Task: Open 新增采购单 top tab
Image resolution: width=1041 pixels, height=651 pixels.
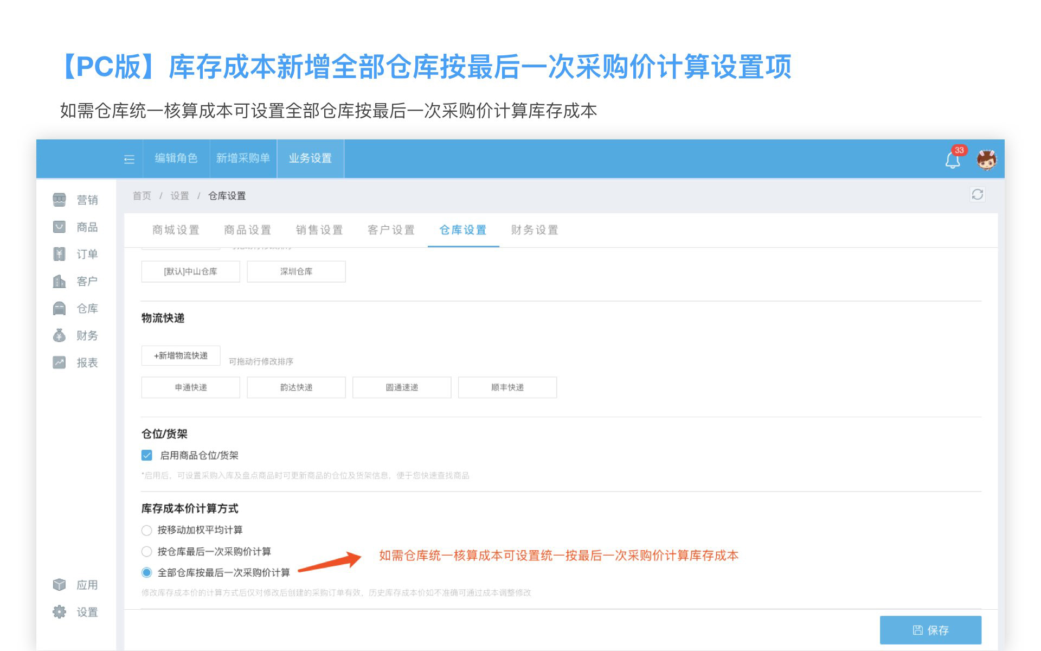Action: [243, 158]
